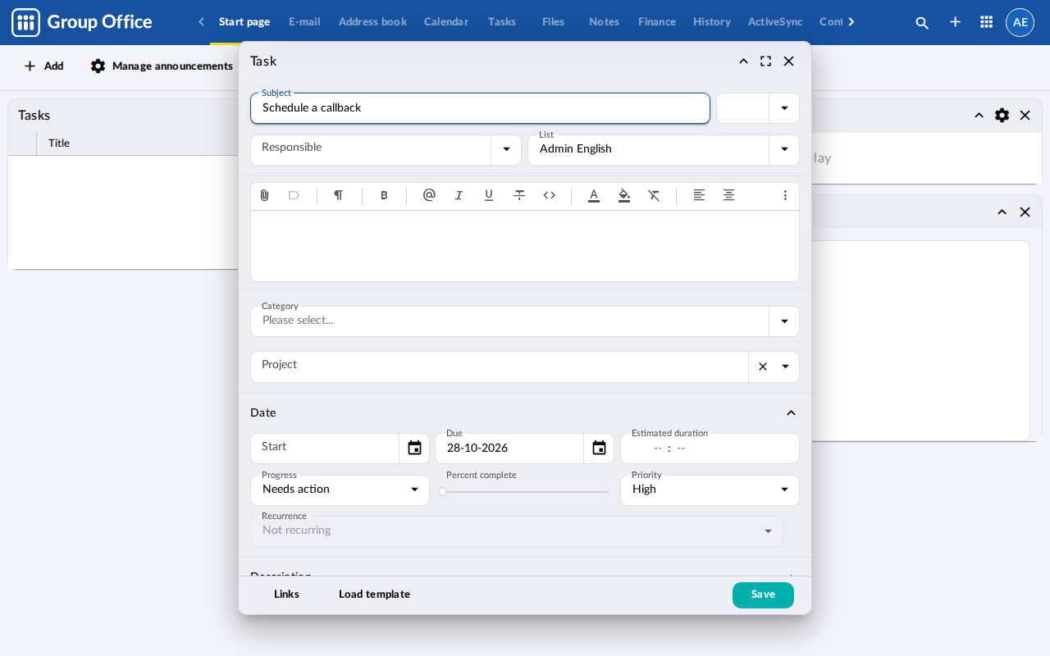Open the Finance tab

click(x=657, y=22)
